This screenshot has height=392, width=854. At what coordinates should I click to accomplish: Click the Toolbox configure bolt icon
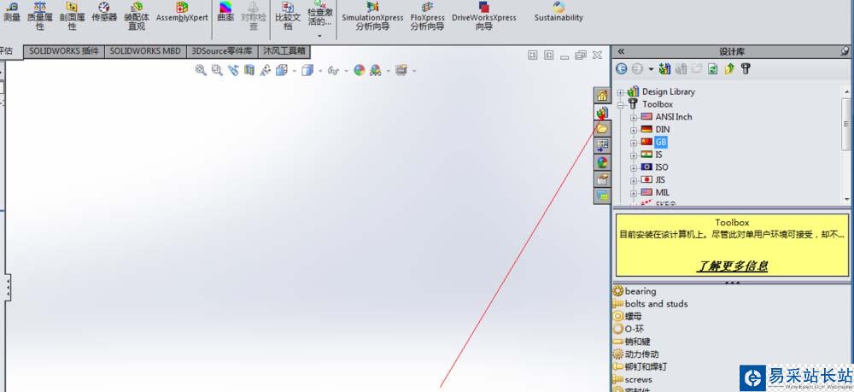point(746,69)
